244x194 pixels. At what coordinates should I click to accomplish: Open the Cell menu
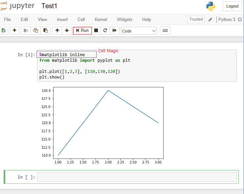click(81, 19)
